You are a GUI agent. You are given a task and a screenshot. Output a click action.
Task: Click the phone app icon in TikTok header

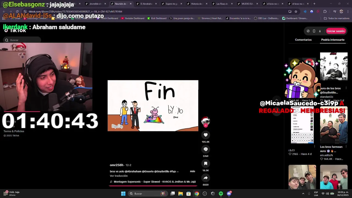click(x=314, y=31)
